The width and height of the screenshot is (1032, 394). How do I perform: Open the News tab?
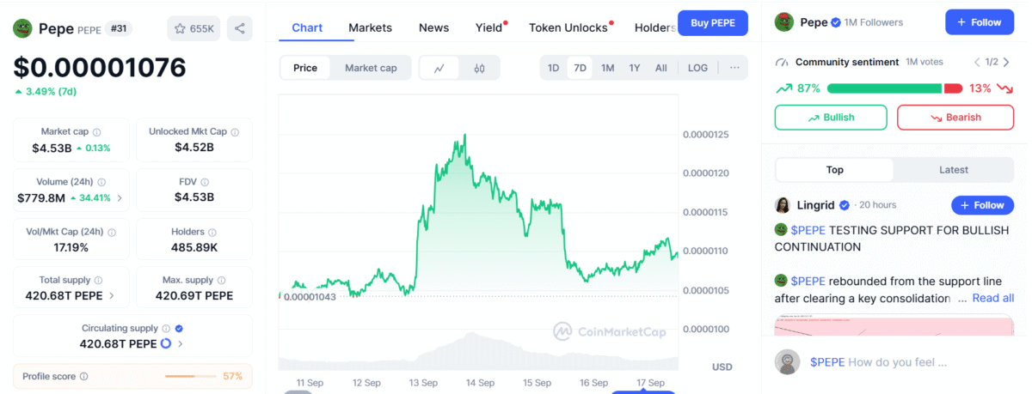click(x=433, y=27)
